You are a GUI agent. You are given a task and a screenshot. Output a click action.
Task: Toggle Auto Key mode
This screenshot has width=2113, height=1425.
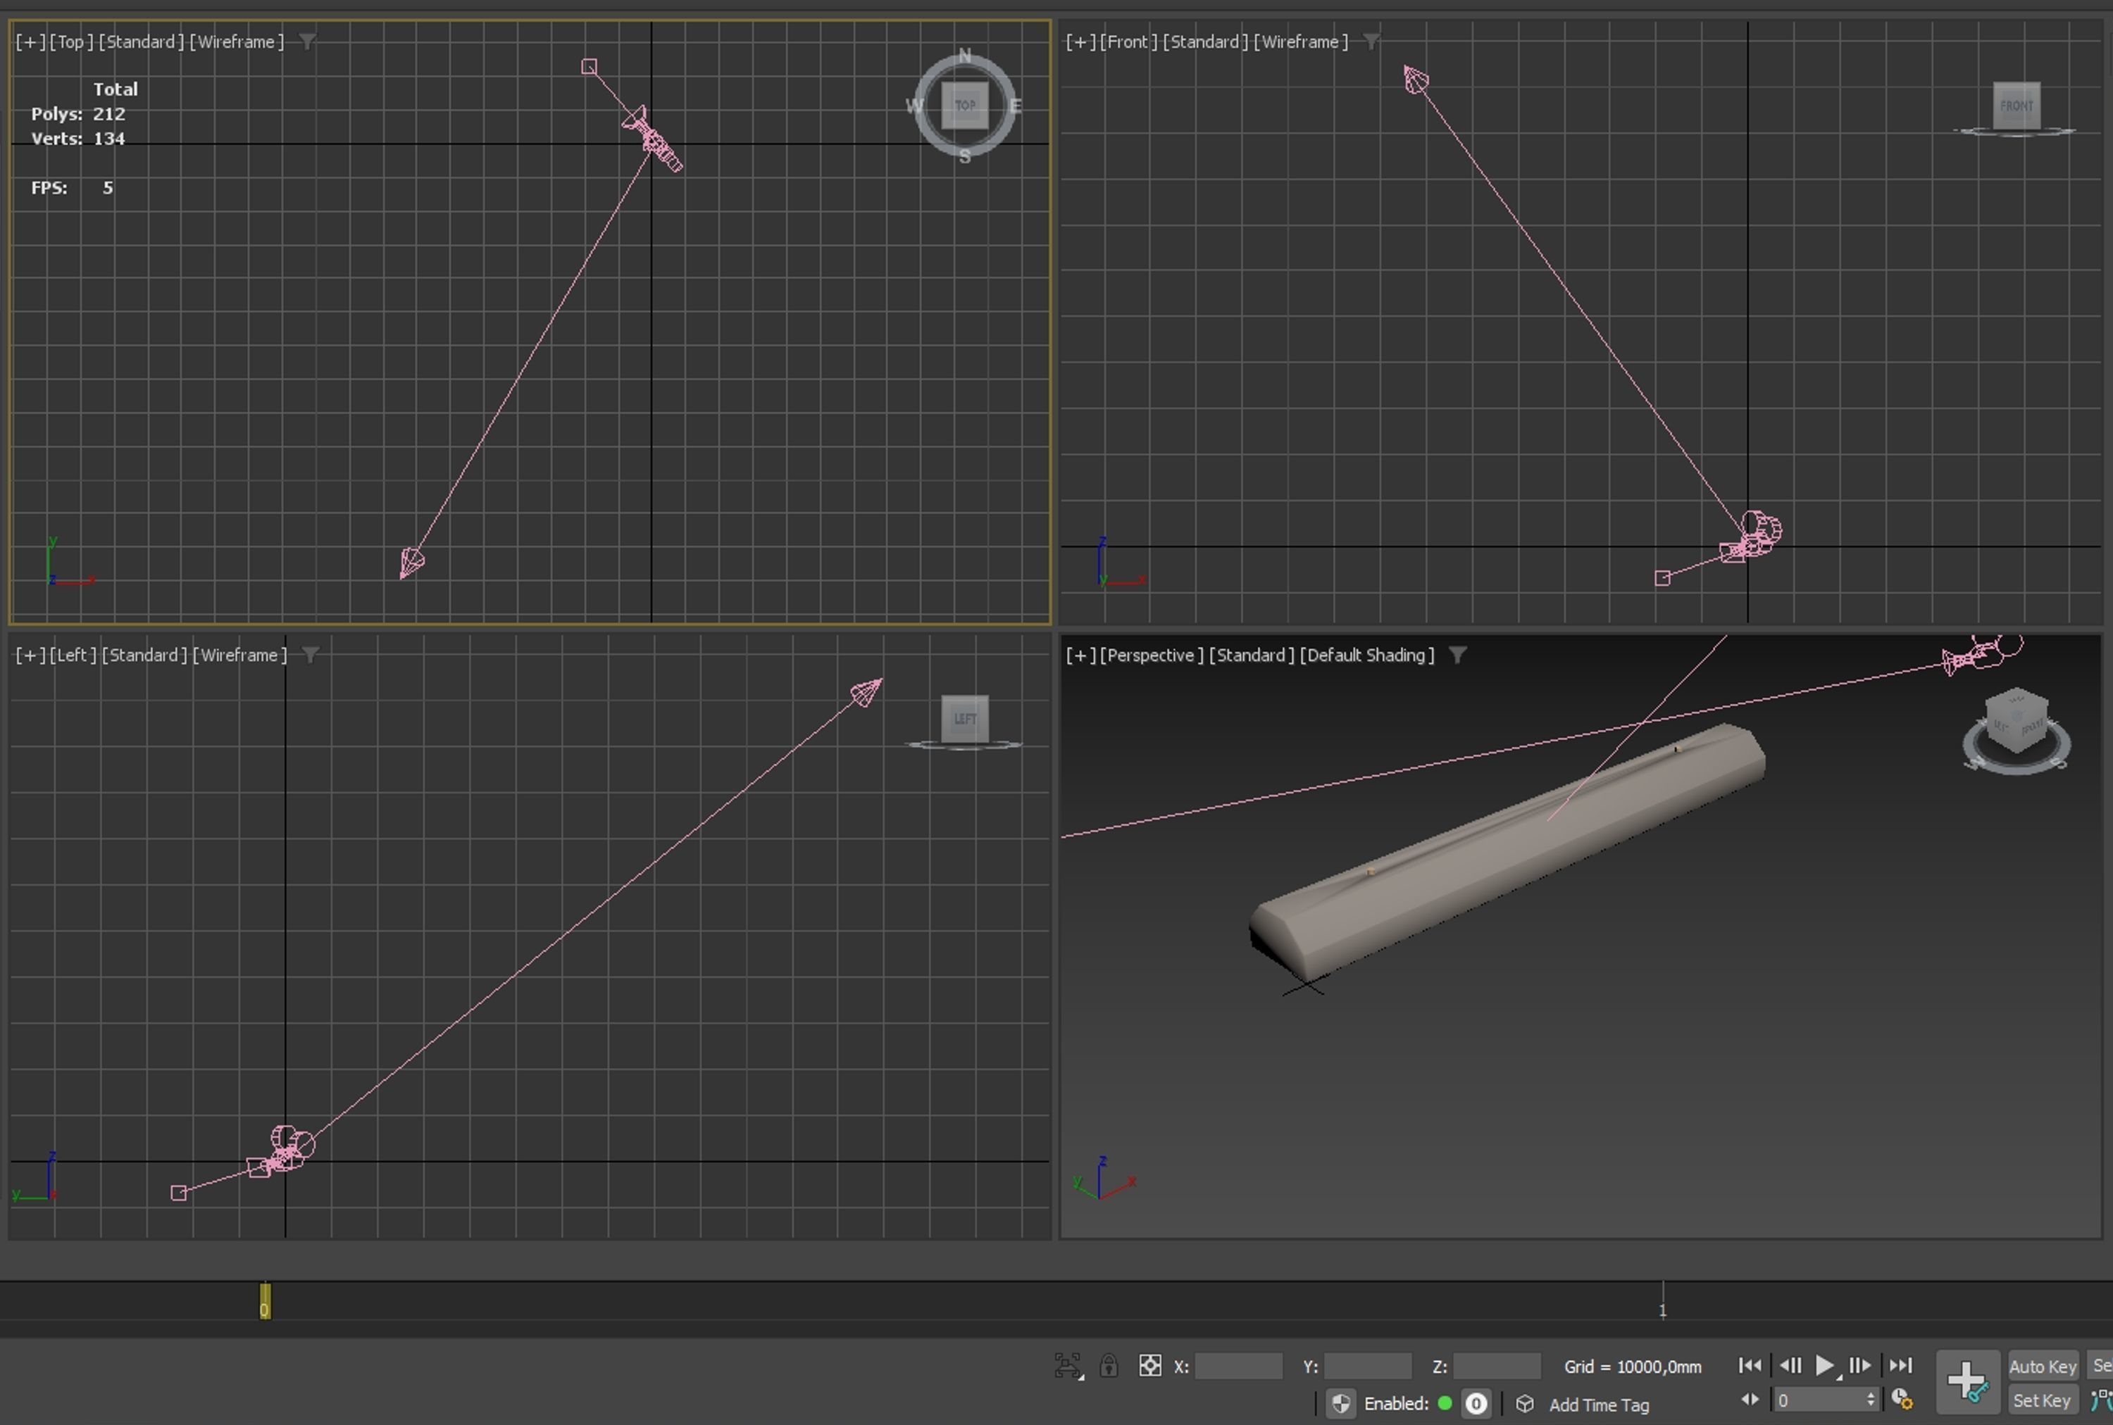tap(2041, 1366)
